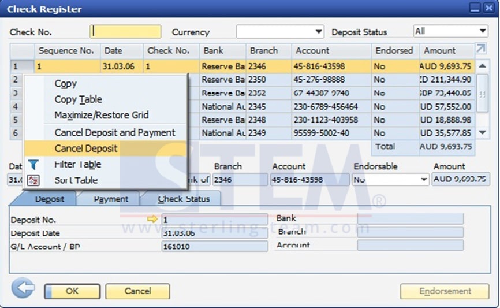This screenshot has width=500, height=308.
Task: Click amount cell 57,552.00
Action: click(447, 106)
